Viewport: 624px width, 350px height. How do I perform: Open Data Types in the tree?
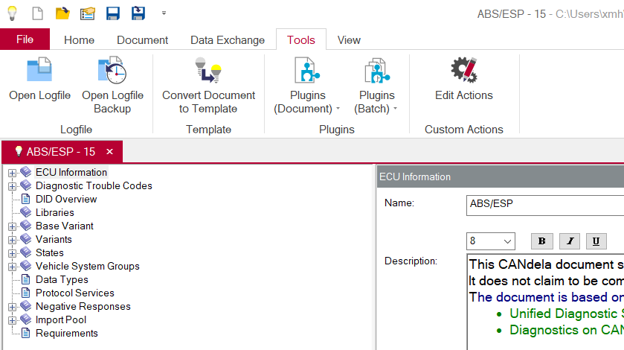(x=62, y=279)
